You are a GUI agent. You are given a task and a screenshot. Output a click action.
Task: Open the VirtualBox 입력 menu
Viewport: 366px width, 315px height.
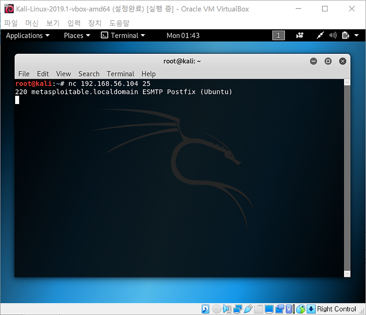click(x=74, y=23)
